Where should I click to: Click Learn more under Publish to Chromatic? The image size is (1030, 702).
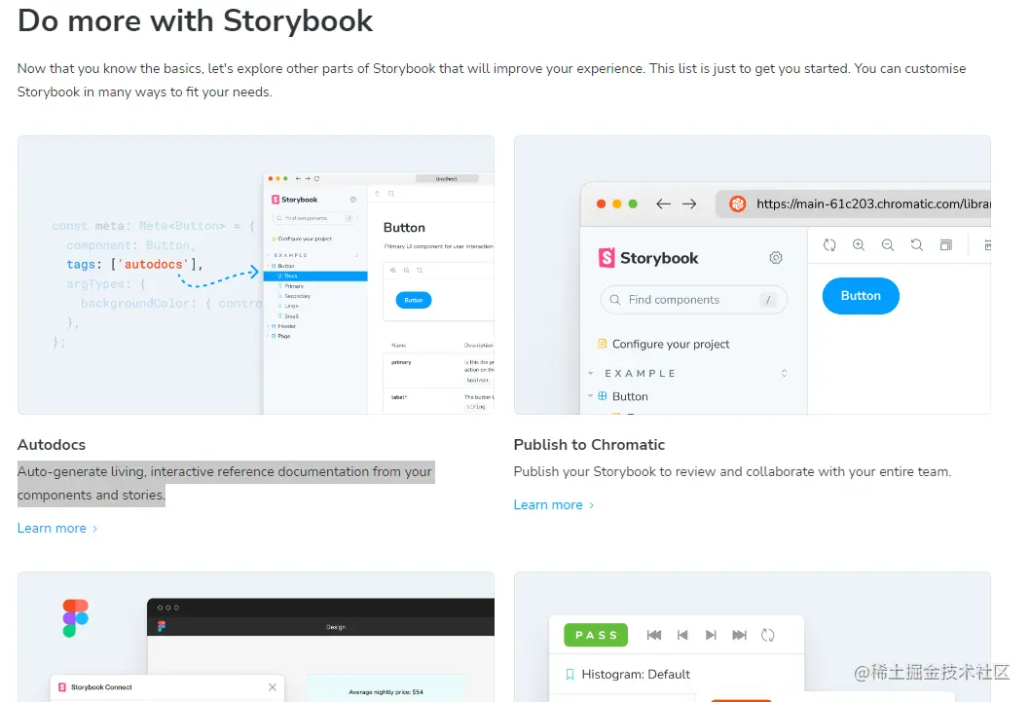(x=548, y=504)
